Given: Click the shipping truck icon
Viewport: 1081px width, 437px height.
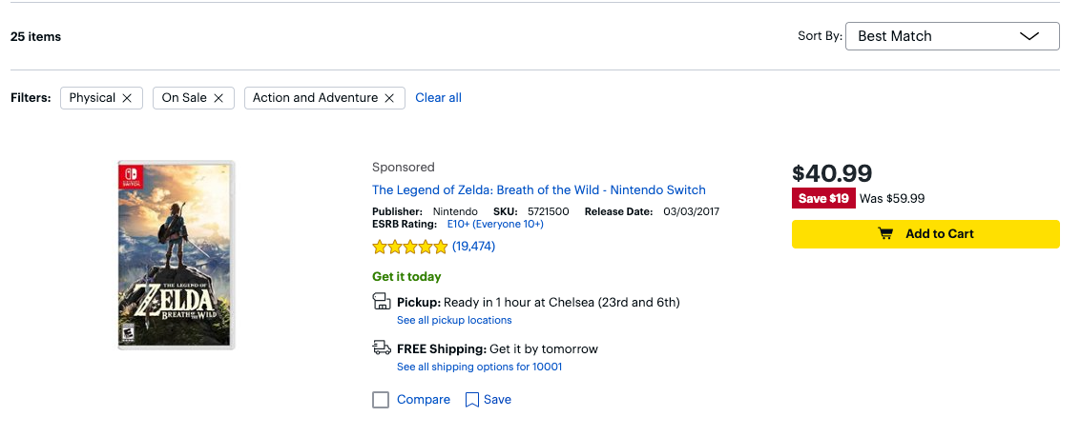Looking at the screenshot, I should (x=382, y=348).
